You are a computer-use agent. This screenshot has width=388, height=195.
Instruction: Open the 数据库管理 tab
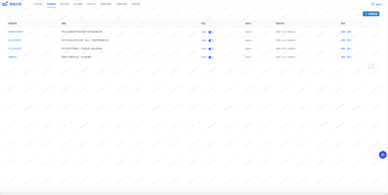point(106,4)
